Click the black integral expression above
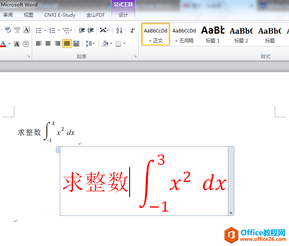The image size is (289, 246). click(x=59, y=132)
